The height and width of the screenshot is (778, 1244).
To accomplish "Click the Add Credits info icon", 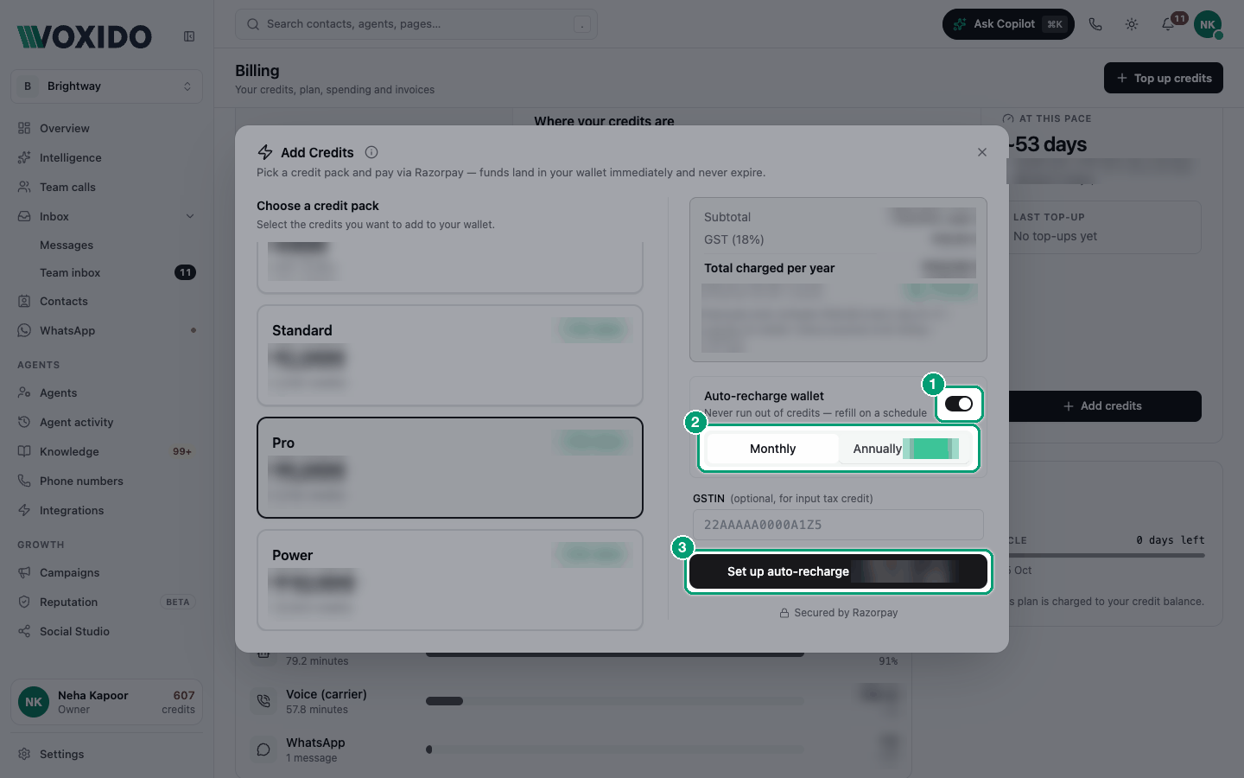I will [x=371, y=152].
